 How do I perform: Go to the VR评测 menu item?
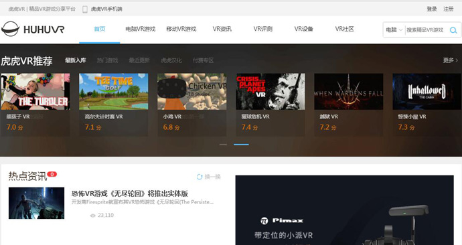tap(263, 29)
